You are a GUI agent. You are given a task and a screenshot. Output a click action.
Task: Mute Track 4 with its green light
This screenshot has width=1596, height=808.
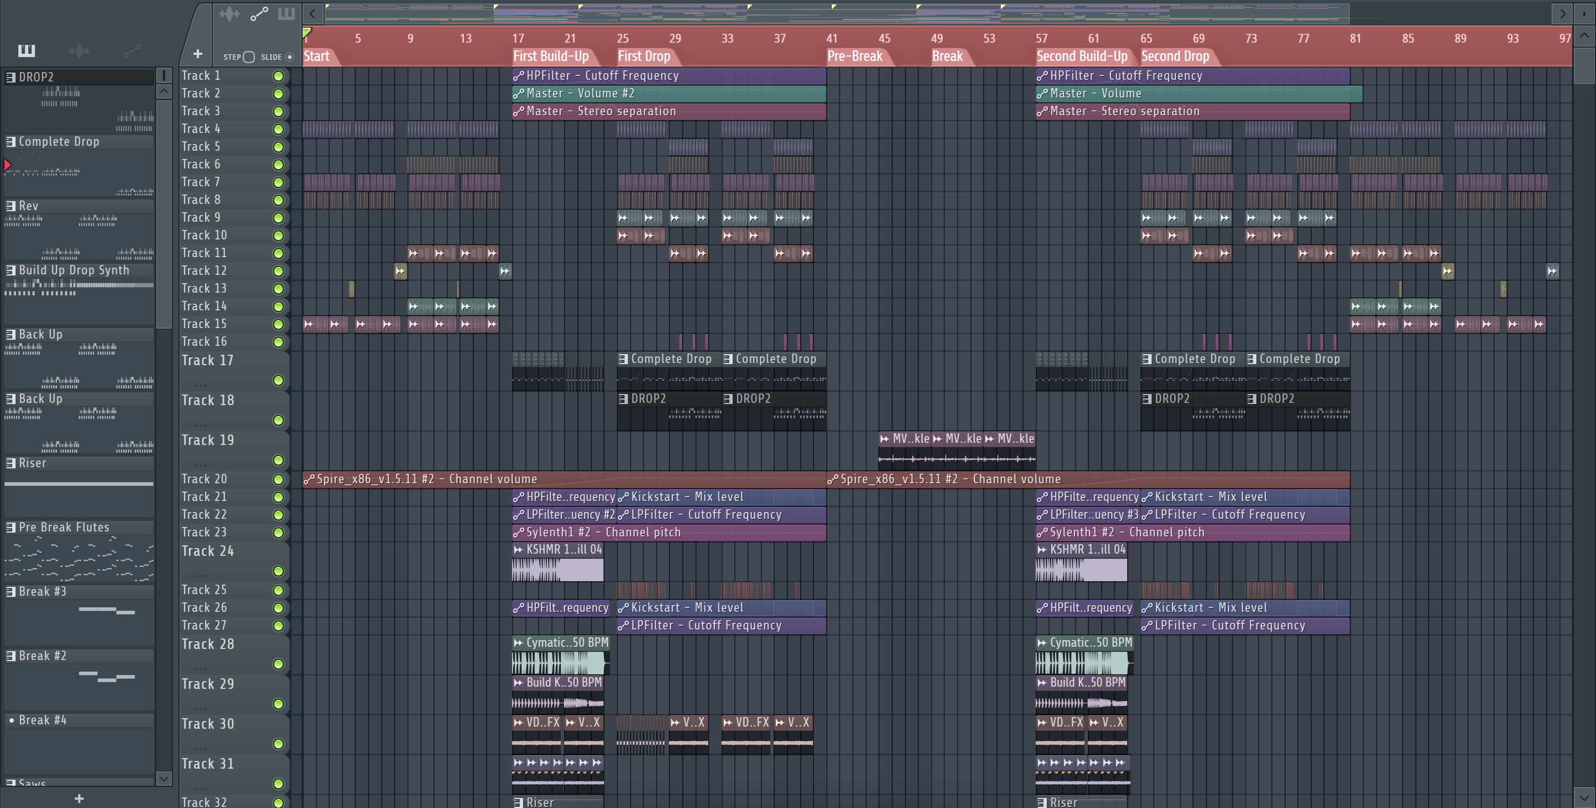pyautogui.click(x=278, y=130)
